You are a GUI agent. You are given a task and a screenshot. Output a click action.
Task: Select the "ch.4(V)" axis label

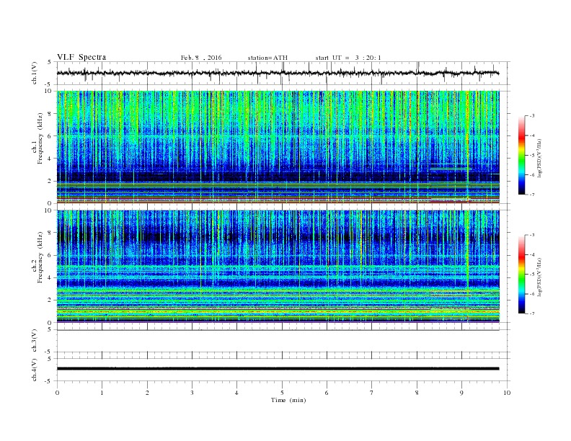[x=35, y=370]
